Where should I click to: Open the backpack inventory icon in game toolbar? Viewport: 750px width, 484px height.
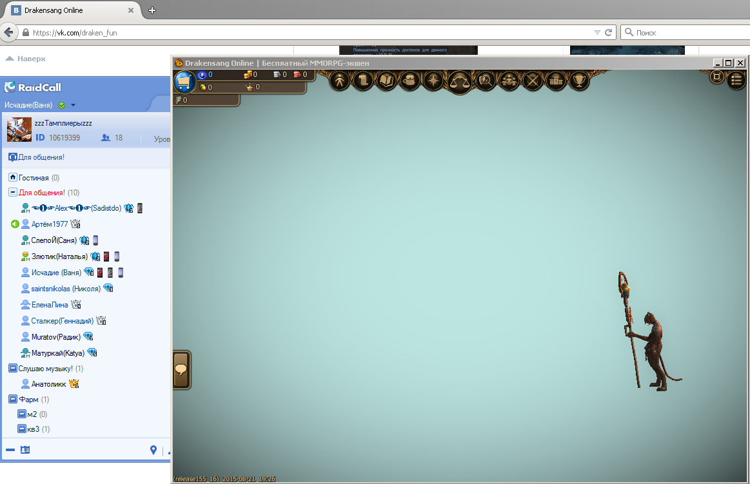click(410, 81)
